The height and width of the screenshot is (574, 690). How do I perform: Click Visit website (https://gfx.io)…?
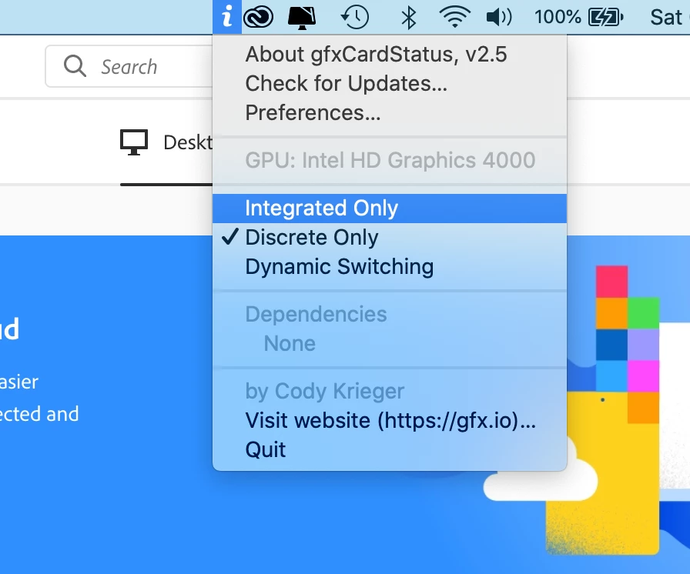[x=390, y=421]
